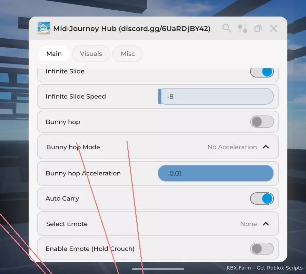Disable the Auto Carry toggle
The image size is (306, 274).
coord(262,199)
